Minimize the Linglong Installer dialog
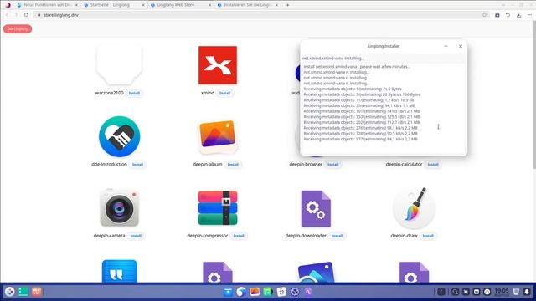Image resolution: width=536 pixels, height=301 pixels. pyautogui.click(x=446, y=46)
